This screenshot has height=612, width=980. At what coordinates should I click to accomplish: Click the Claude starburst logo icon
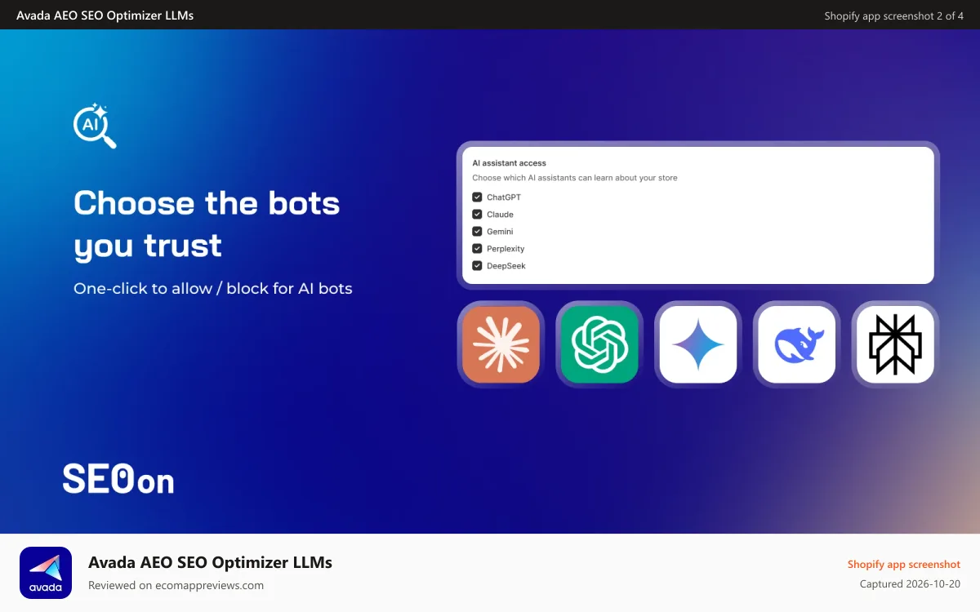pyautogui.click(x=501, y=344)
